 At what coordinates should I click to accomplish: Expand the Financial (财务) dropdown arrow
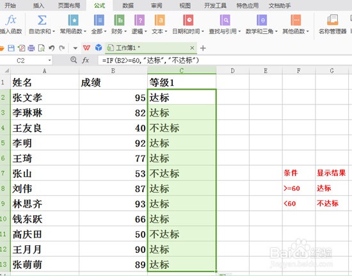coord(125,31)
